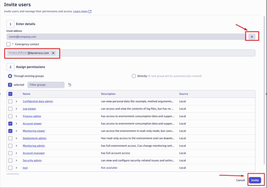Select the Directly radio option
The width and height of the screenshot is (267, 188).
point(133,76)
